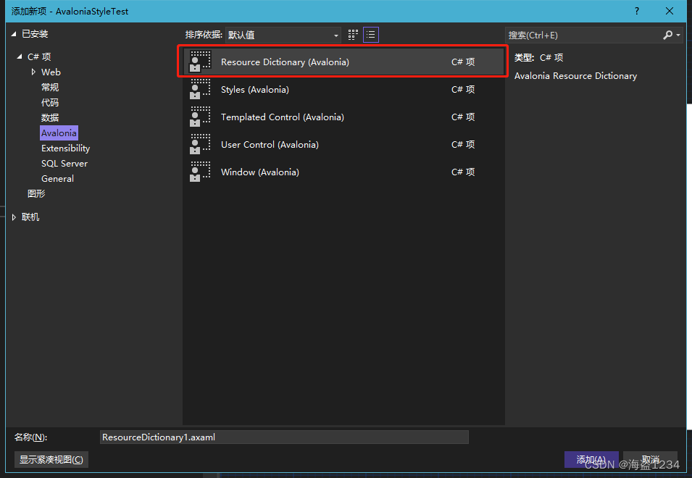Select the 常规 category

[50, 88]
